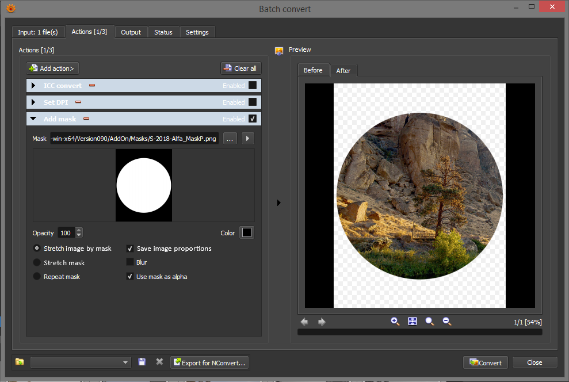Browse for mask file with ellipsis button
569x382 pixels.
pos(230,139)
